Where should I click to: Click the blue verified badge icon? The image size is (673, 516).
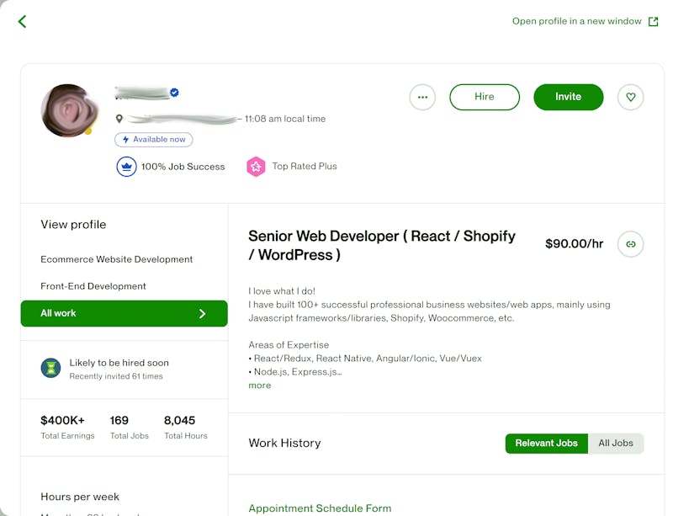[x=174, y=93]
